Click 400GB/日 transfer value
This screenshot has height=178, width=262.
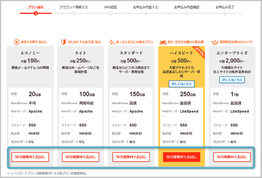tap(237, 133)
